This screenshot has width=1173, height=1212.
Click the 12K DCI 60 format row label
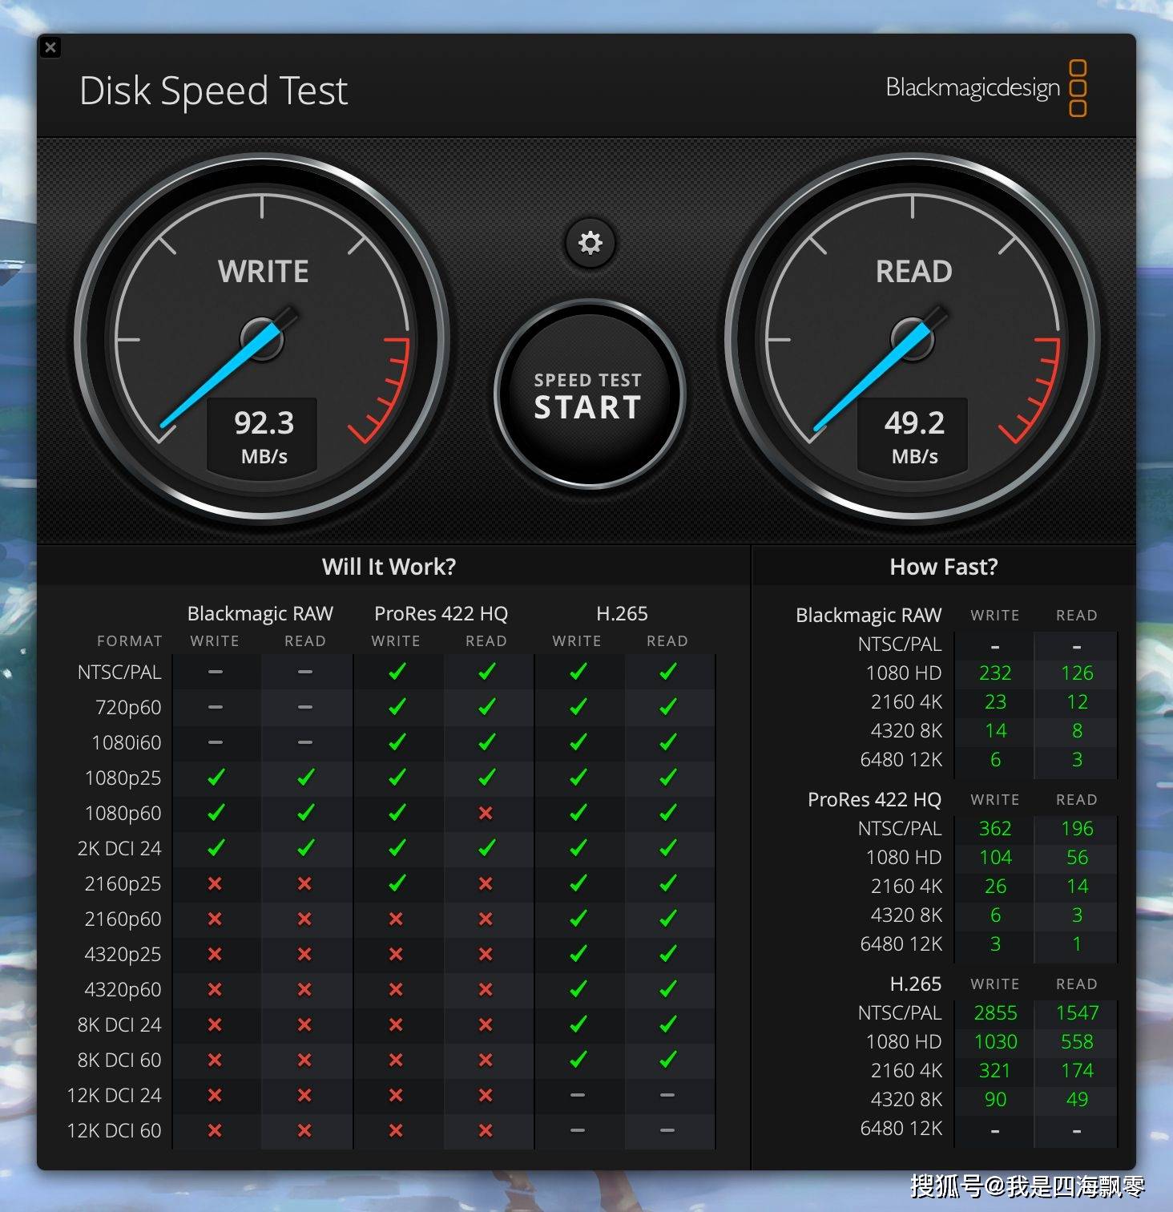click(114, 1130)
